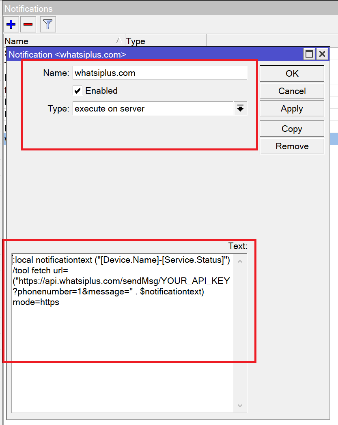Apply the notification settings

click(292, 108)
